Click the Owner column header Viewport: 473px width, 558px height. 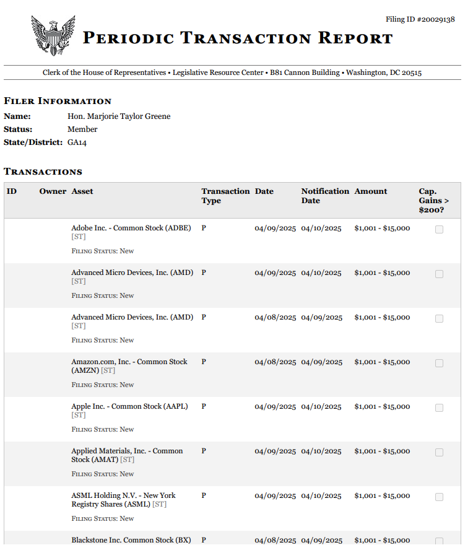click(x=53, y=191)
